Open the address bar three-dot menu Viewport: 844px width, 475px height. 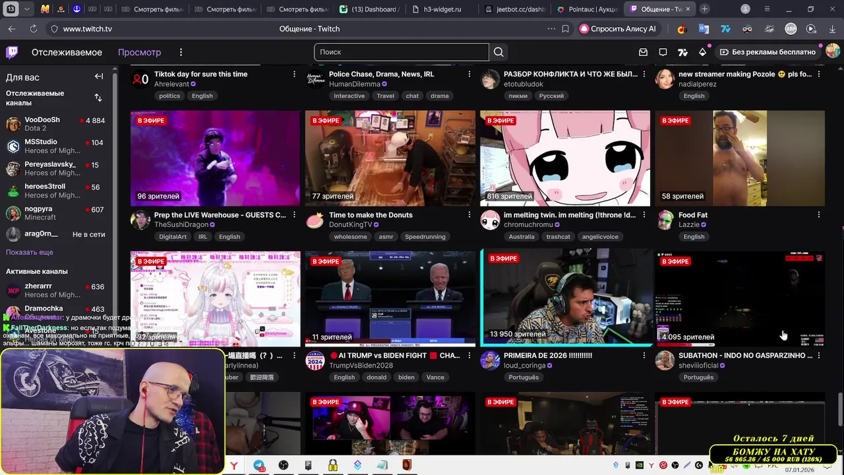point(551,29)
